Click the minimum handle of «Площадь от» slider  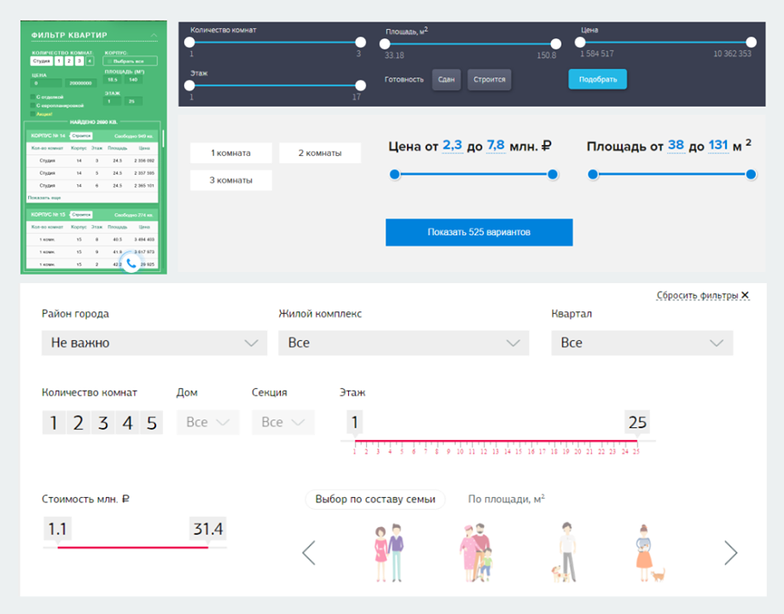tap(593, 175)
